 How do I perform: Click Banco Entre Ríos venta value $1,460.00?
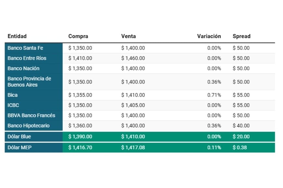pyautogui.click(x=133, y=58)
